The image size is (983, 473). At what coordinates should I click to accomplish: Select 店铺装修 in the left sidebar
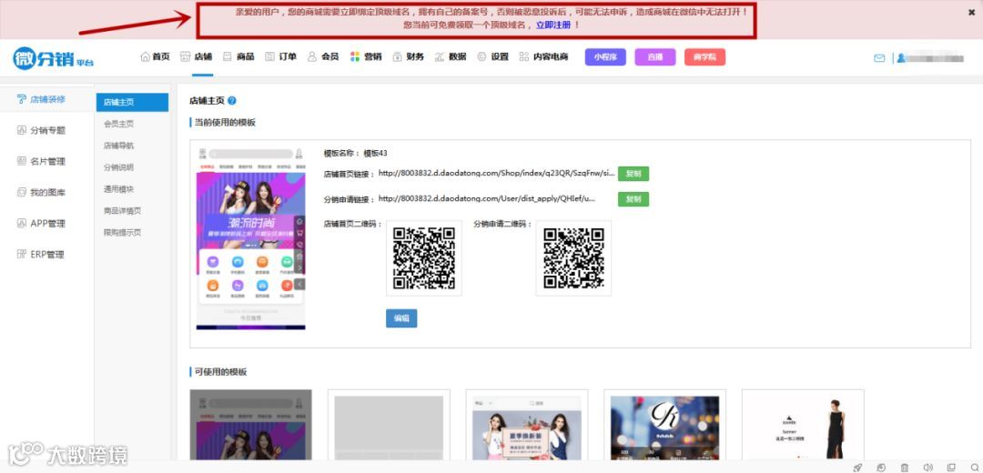[x=41, y=99]
